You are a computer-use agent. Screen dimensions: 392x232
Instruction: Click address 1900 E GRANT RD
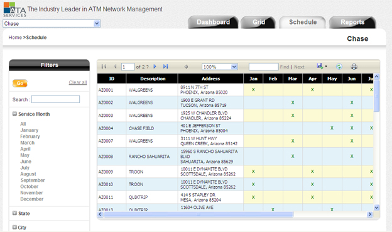point(197,100)
